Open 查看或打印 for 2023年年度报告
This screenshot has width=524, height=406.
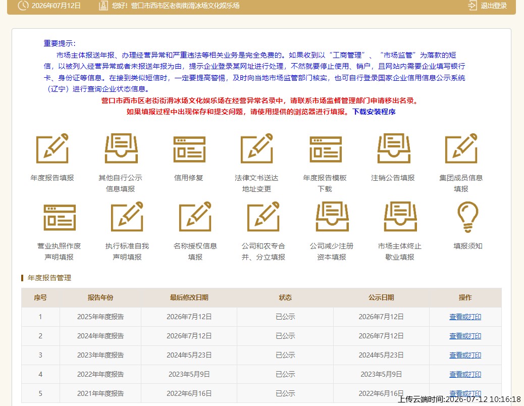pyautogui.click(x=465, y=355)
